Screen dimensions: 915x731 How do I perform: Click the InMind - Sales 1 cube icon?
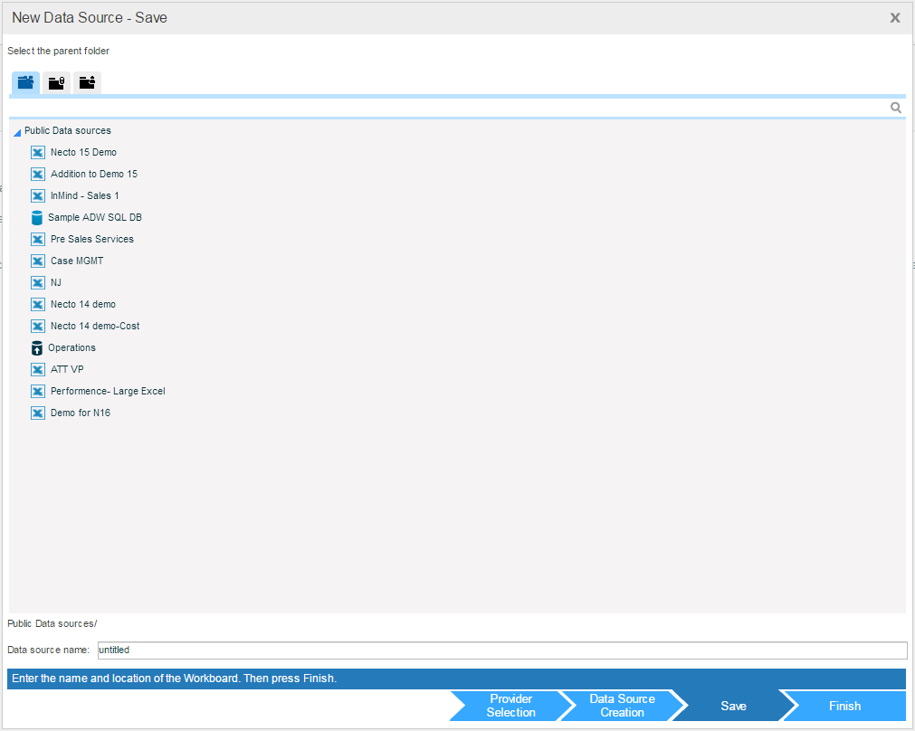[38, 195]
